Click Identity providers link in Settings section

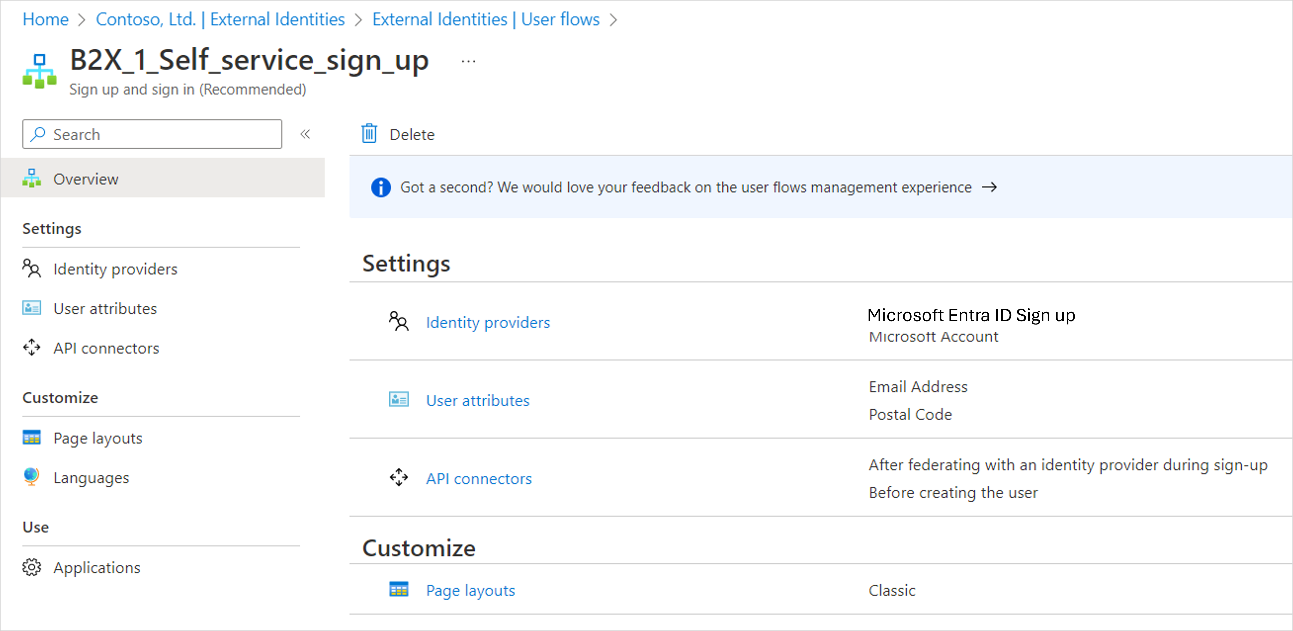click(488, 322)
